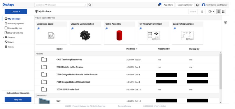Select the 2020-21 Ultimate Goal name
Screen dimensions: 235x109
pos(68,90)
